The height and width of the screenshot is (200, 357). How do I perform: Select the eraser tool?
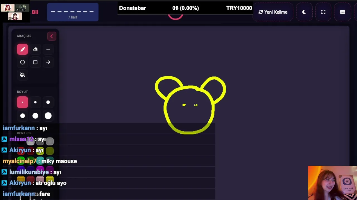(35, 49)
